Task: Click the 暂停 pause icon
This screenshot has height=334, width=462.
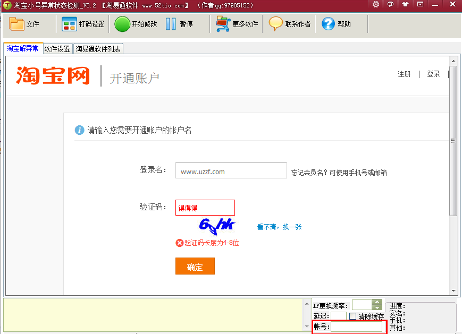Action: click(x=171, y=24)
